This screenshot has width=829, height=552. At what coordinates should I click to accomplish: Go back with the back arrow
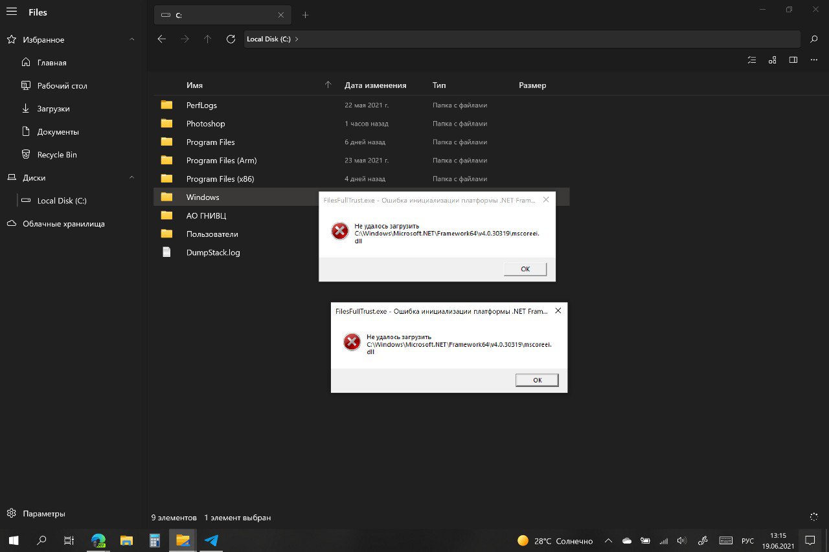[162, 39]
